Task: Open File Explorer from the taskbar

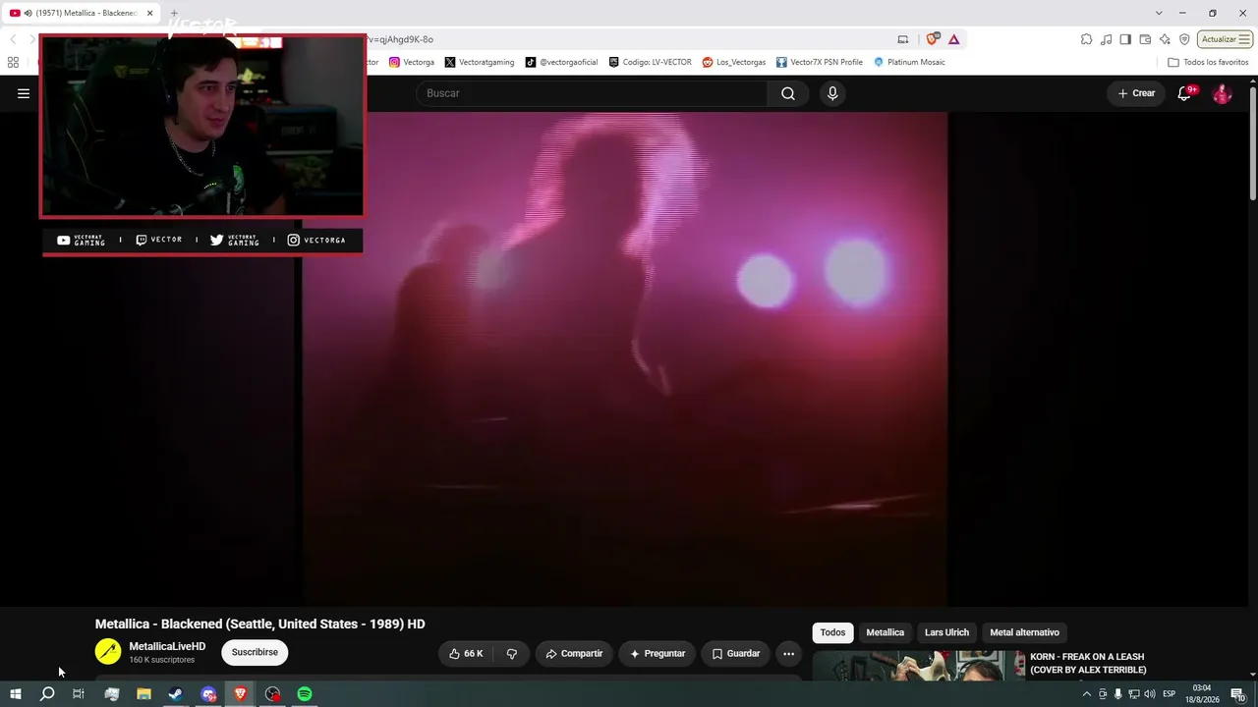Action: coord(143,694)
